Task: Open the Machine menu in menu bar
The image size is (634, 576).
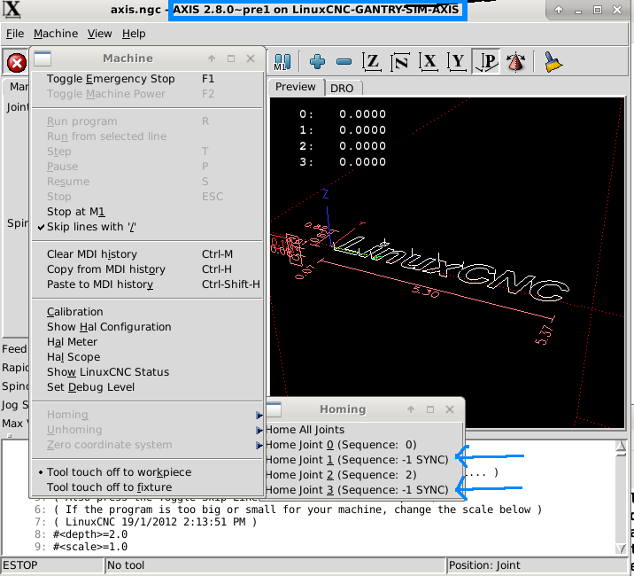Action: (56, 34)
